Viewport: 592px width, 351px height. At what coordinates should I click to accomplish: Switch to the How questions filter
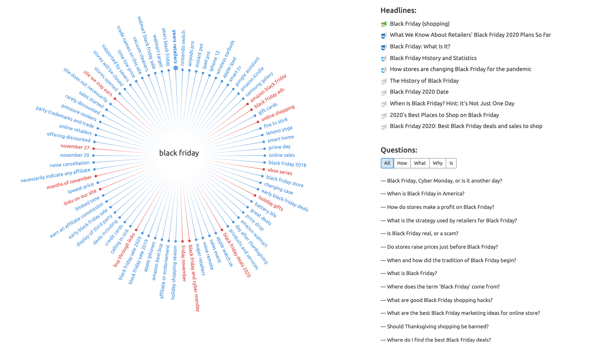pyautogui.click(x=402, y=163)
